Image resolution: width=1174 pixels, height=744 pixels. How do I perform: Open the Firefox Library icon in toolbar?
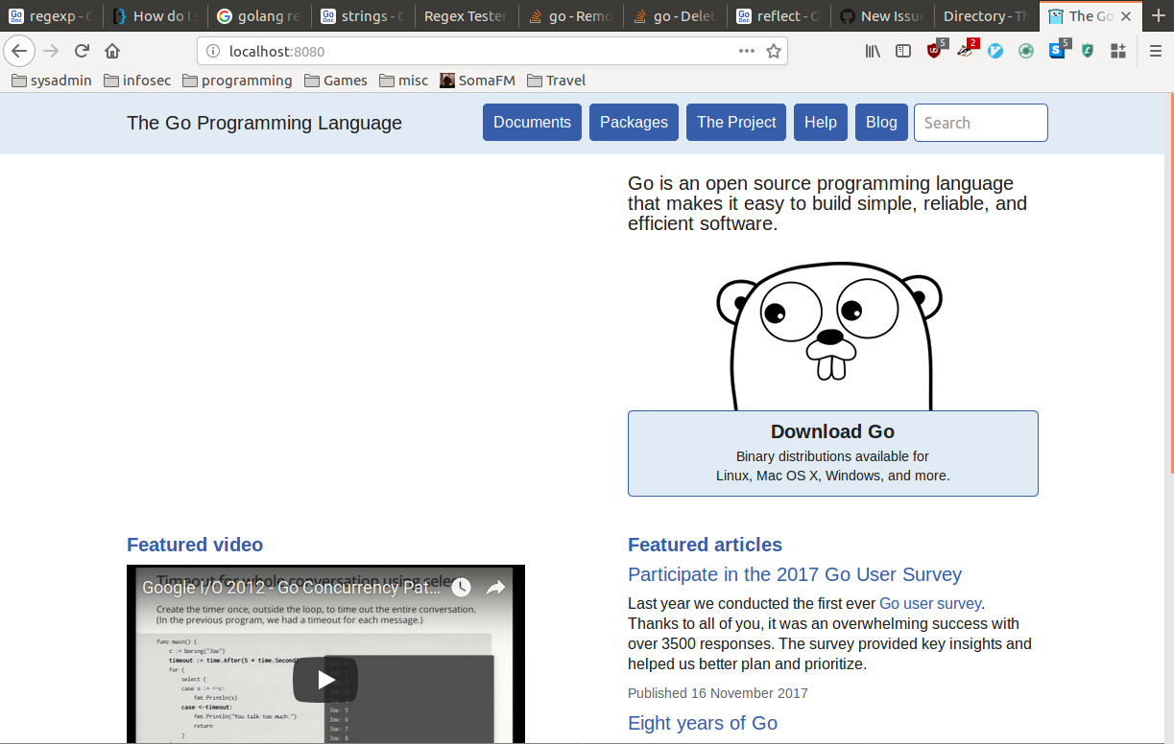872,50
